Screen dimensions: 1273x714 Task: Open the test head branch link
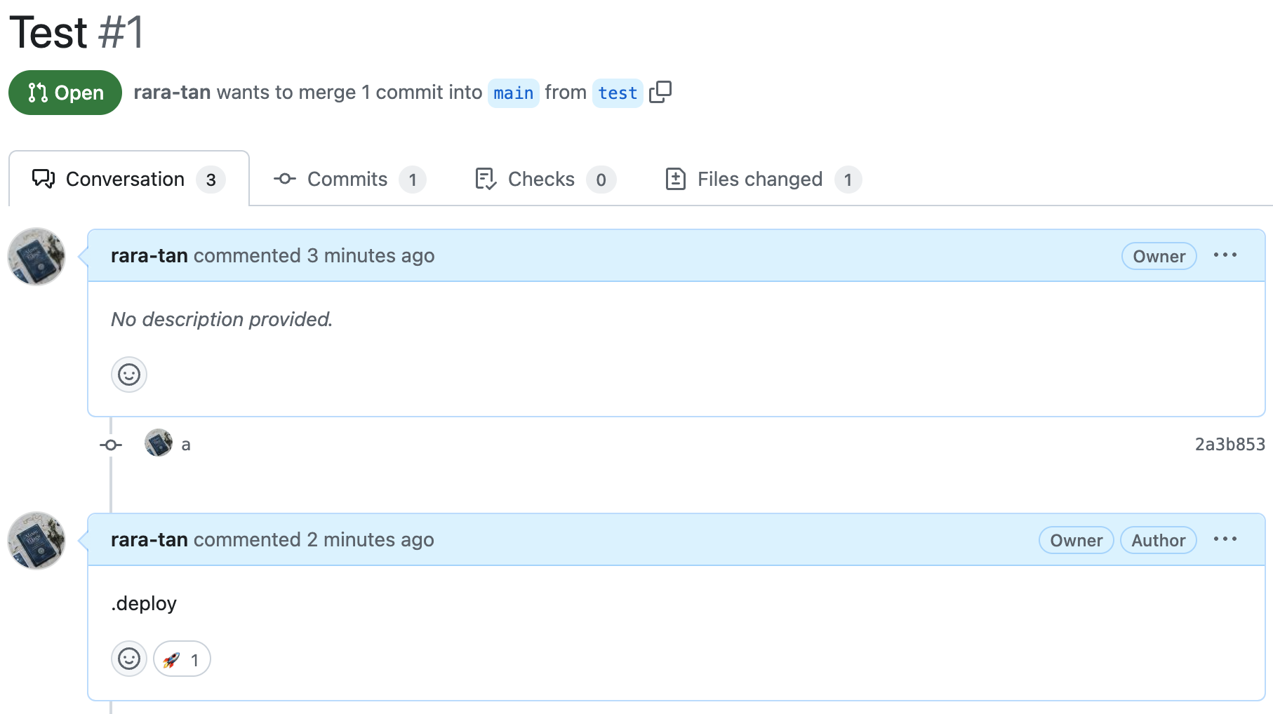[x=618, y=93]
